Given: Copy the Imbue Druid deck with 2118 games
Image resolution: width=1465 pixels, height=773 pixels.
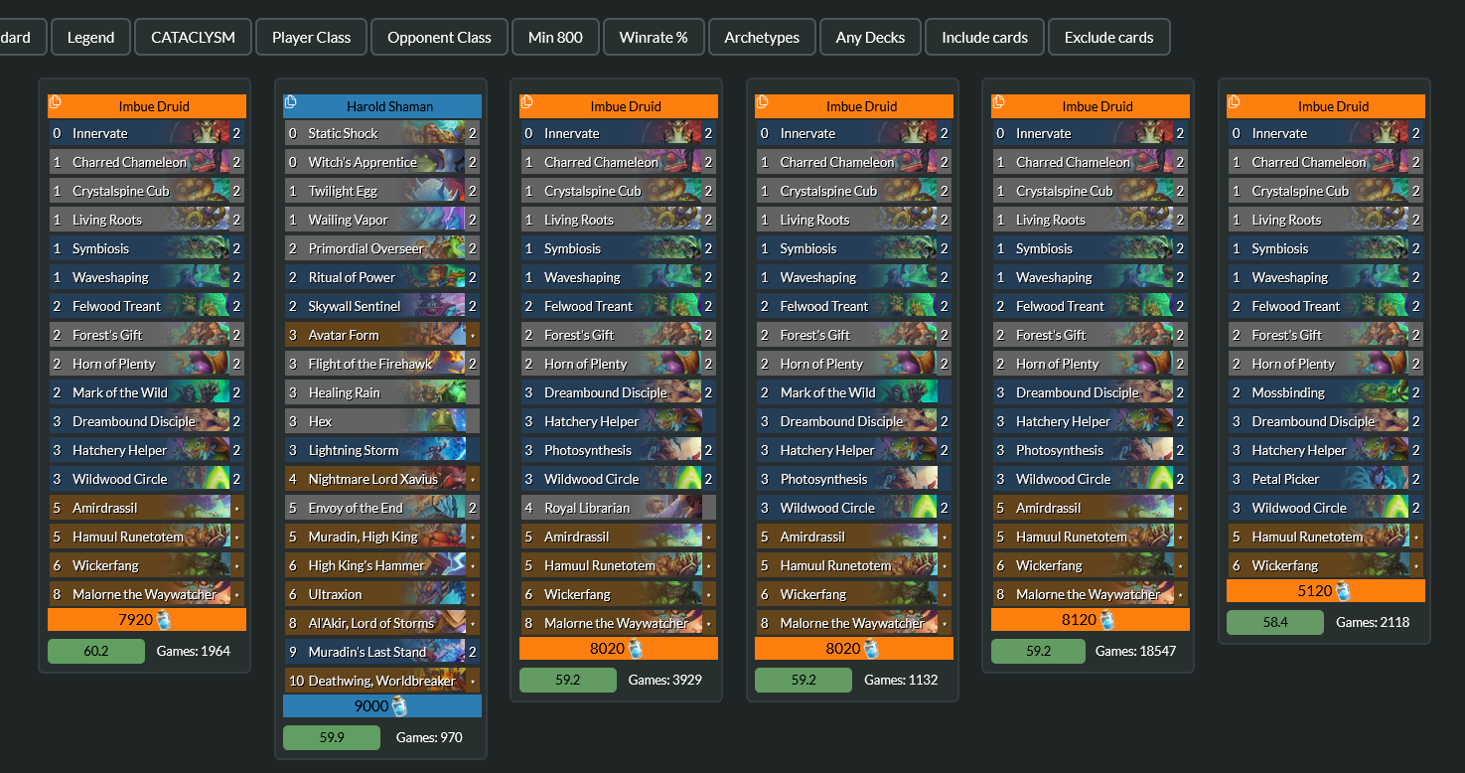Looking at the screenshot, I should 1235,102.
